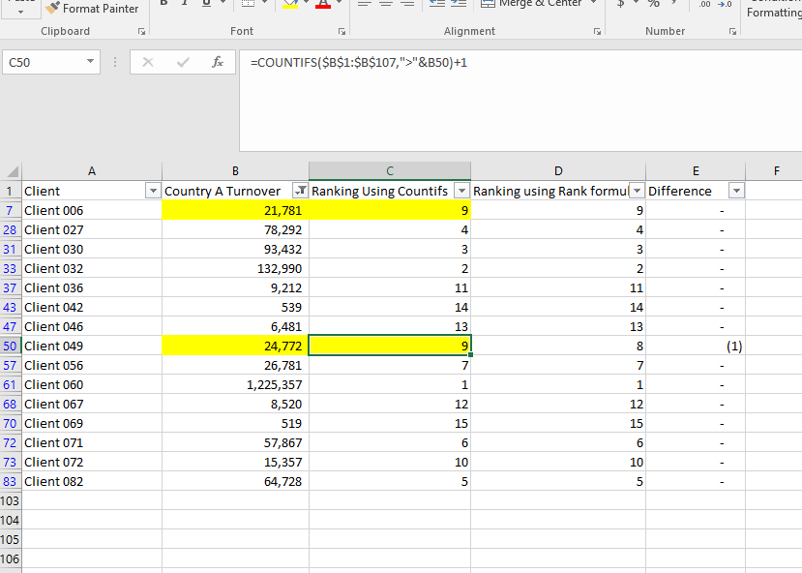
Task: Click the Select All corner triangle
Action: pyautogui.click(x=13, y=171)
